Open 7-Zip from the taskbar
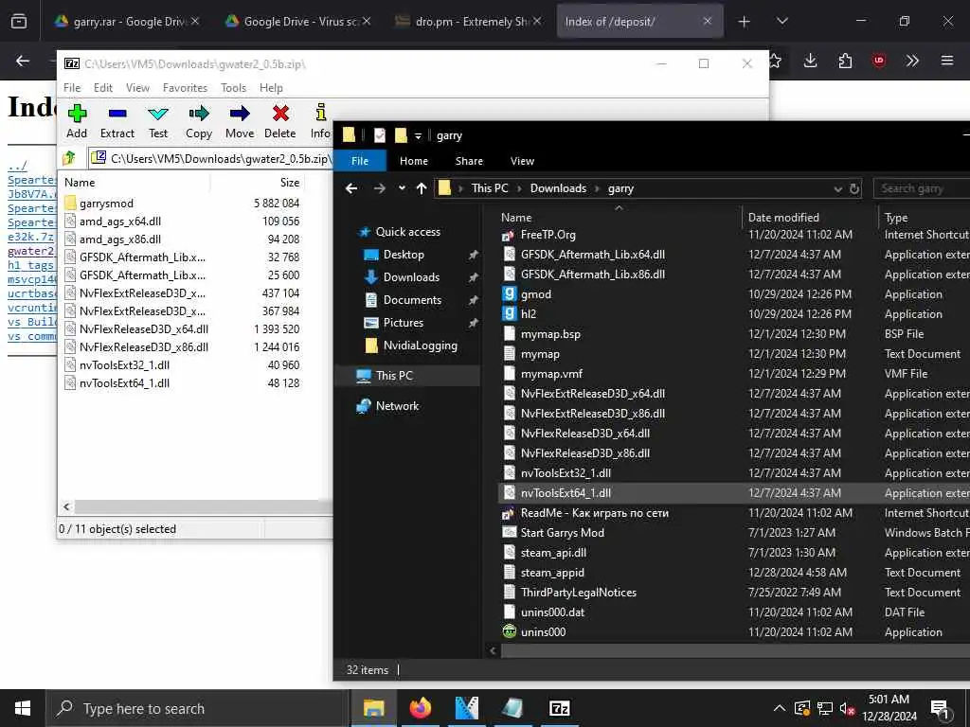The image size is (970, 727). (x=559, y=708)
